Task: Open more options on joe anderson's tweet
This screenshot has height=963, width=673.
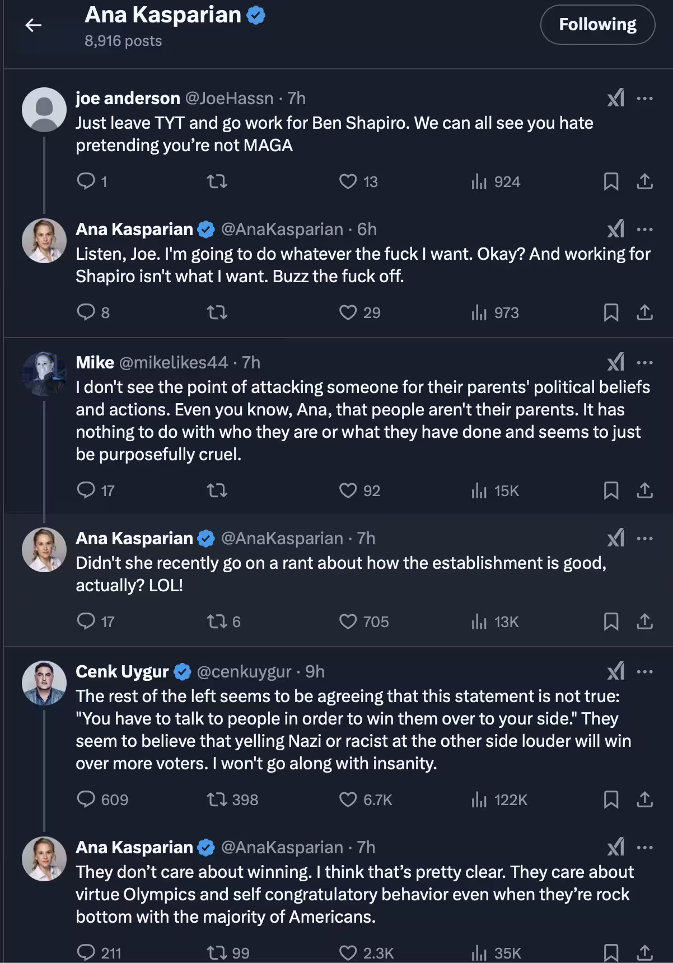Action: 645,99
